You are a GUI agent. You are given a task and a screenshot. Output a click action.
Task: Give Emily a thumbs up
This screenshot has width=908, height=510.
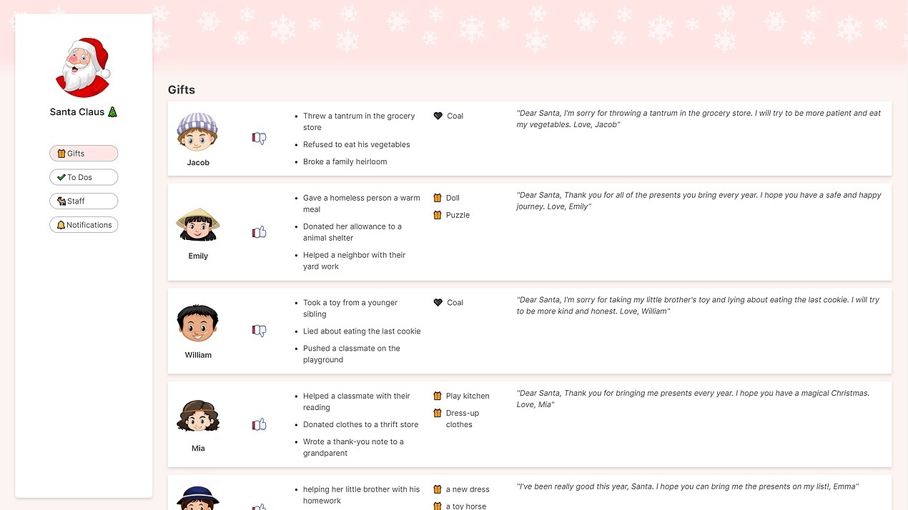click(259, 231)
